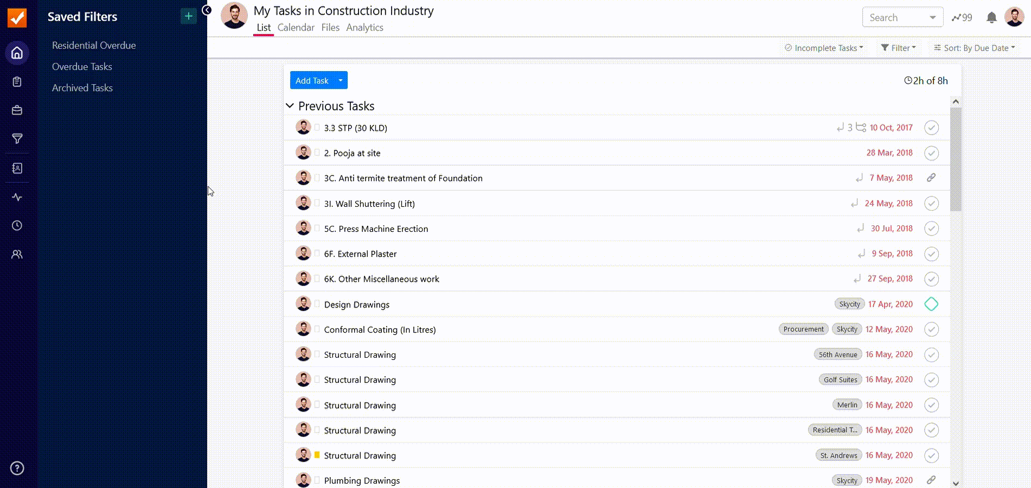Switch to the Analytics tab
Screen dimensions: 1031x488
[364, 28]
